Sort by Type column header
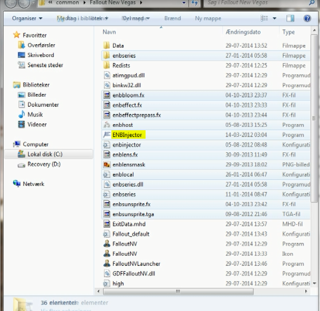 [288, 32]
